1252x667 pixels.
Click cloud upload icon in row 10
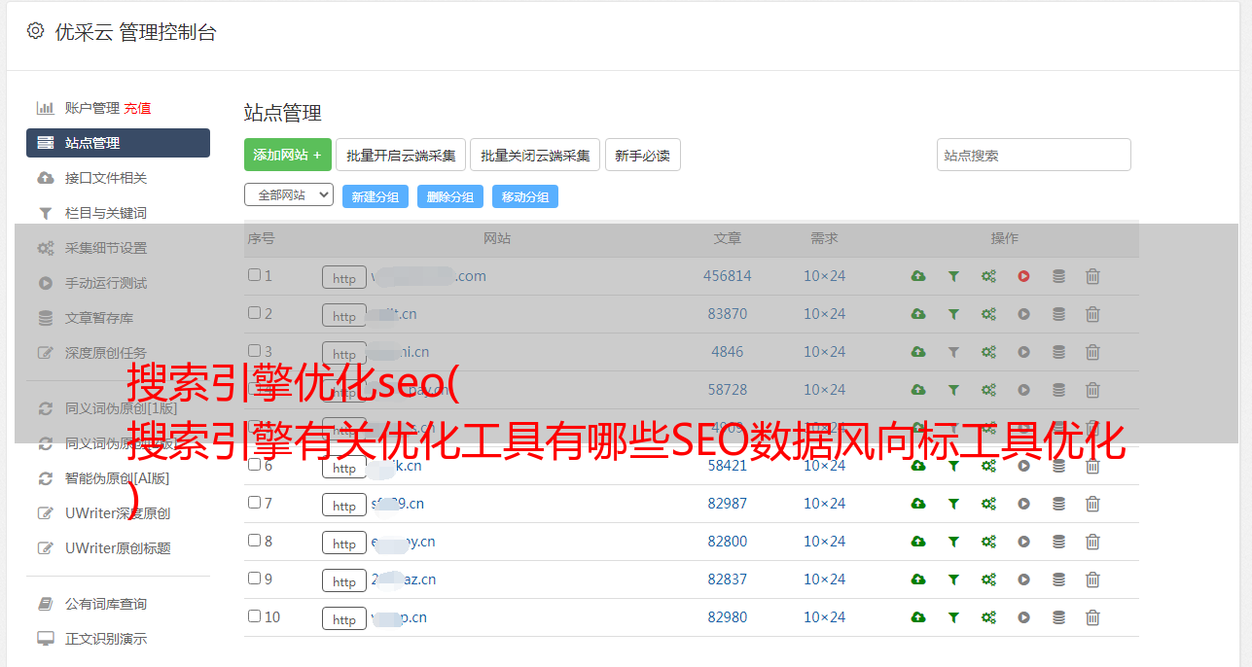[x=918, y=617]
